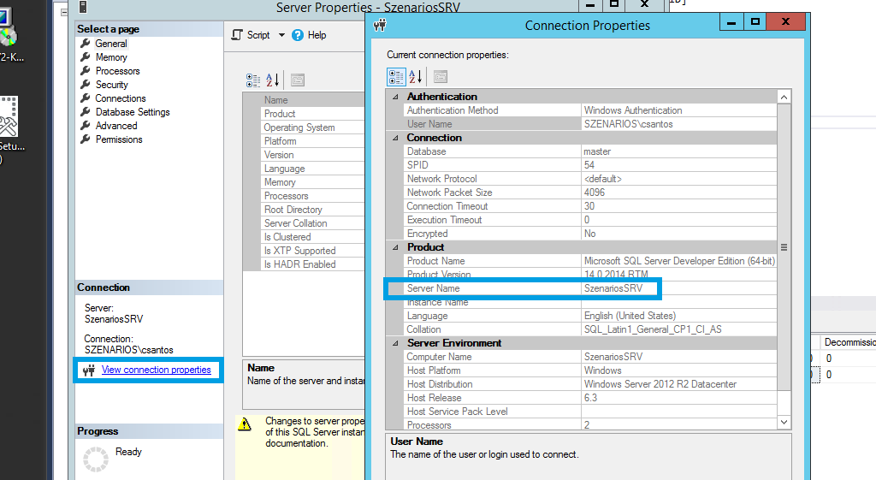
Task: Collapse the Authentication category
Action: tap(395, 97)
